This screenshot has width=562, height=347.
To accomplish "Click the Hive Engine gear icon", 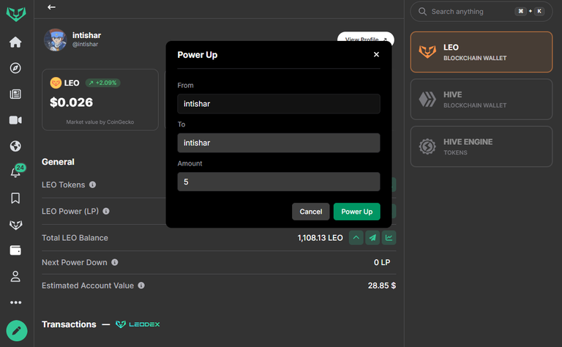I will pos(427,146).
